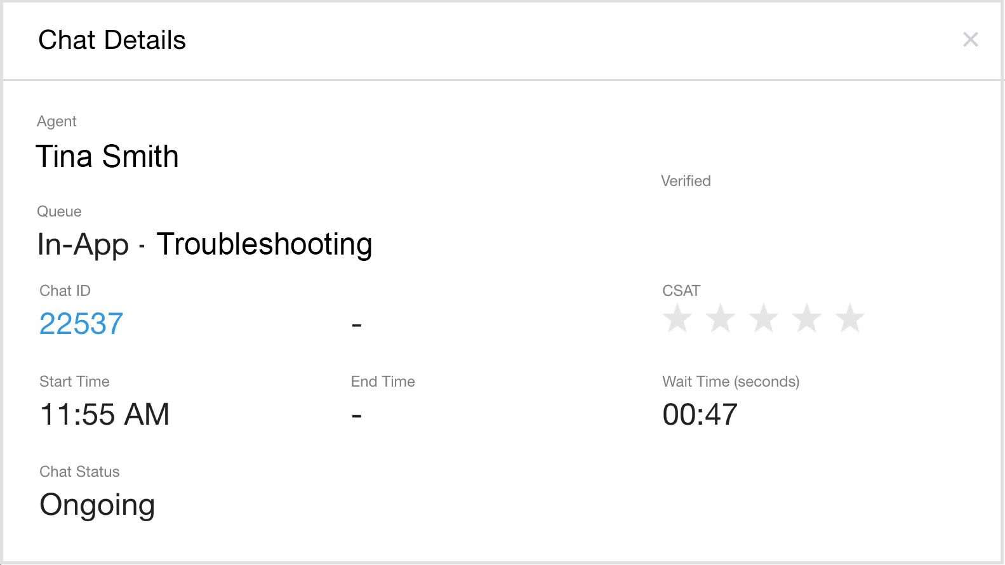Click the Start Time label

[x=74, y=382]
